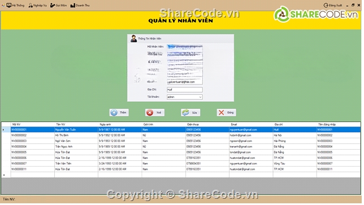Select Hứa Tôn Đạt in row NV00000005
The height and width of the screenshot is (205, 364).
77,153
